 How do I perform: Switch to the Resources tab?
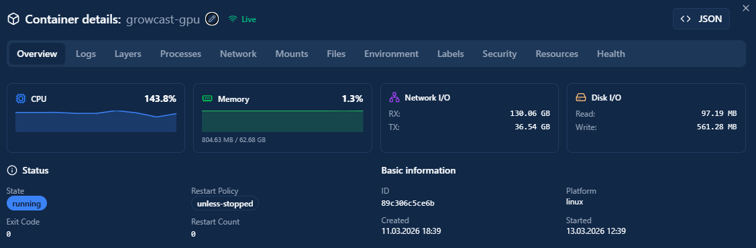(557, 54)
